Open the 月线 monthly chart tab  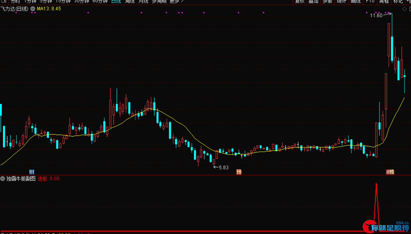pos(143,1)
